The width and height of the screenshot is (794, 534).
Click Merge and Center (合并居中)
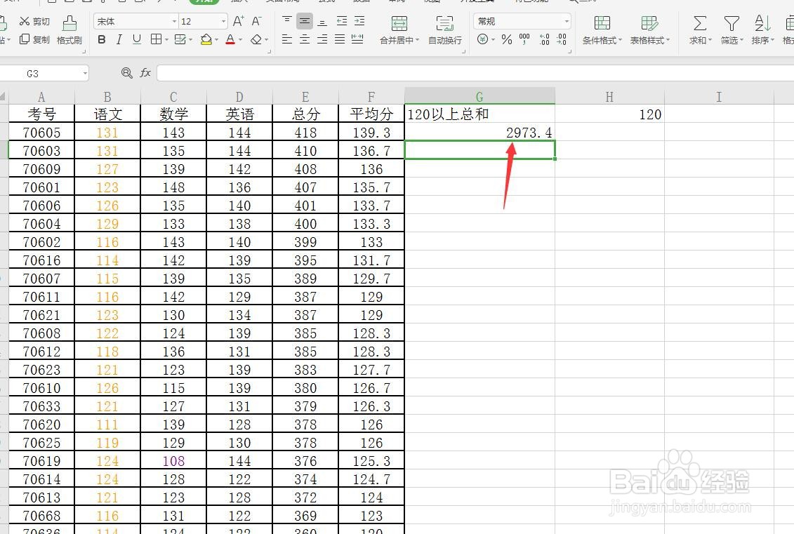[x=399, y=30]
